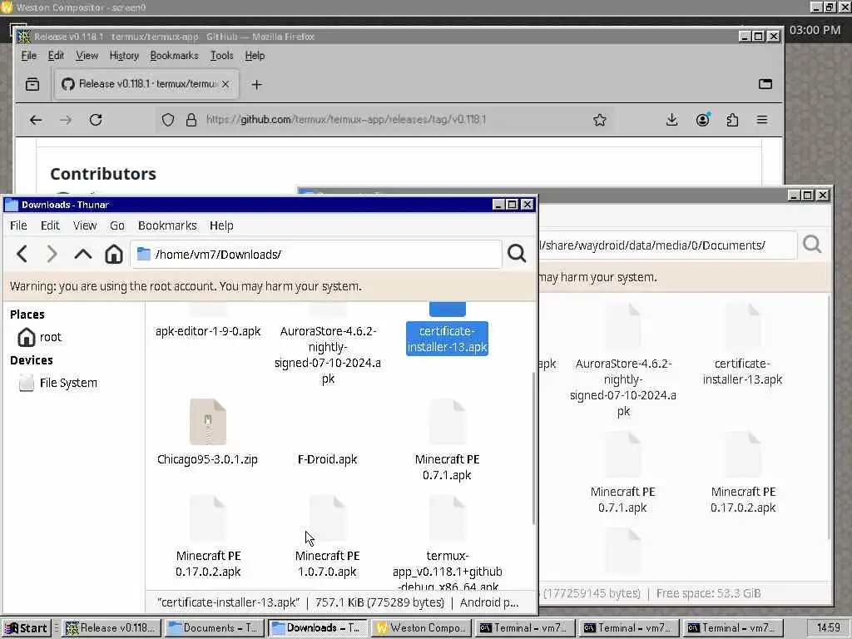Image resolution: width=852 pixels, height=639 pixels.
Task: Select termux-app_v0.118.1 apk file
Action: (x=447, y=543)
